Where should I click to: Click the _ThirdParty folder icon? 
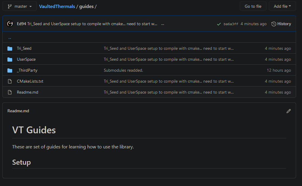point(10,70)
